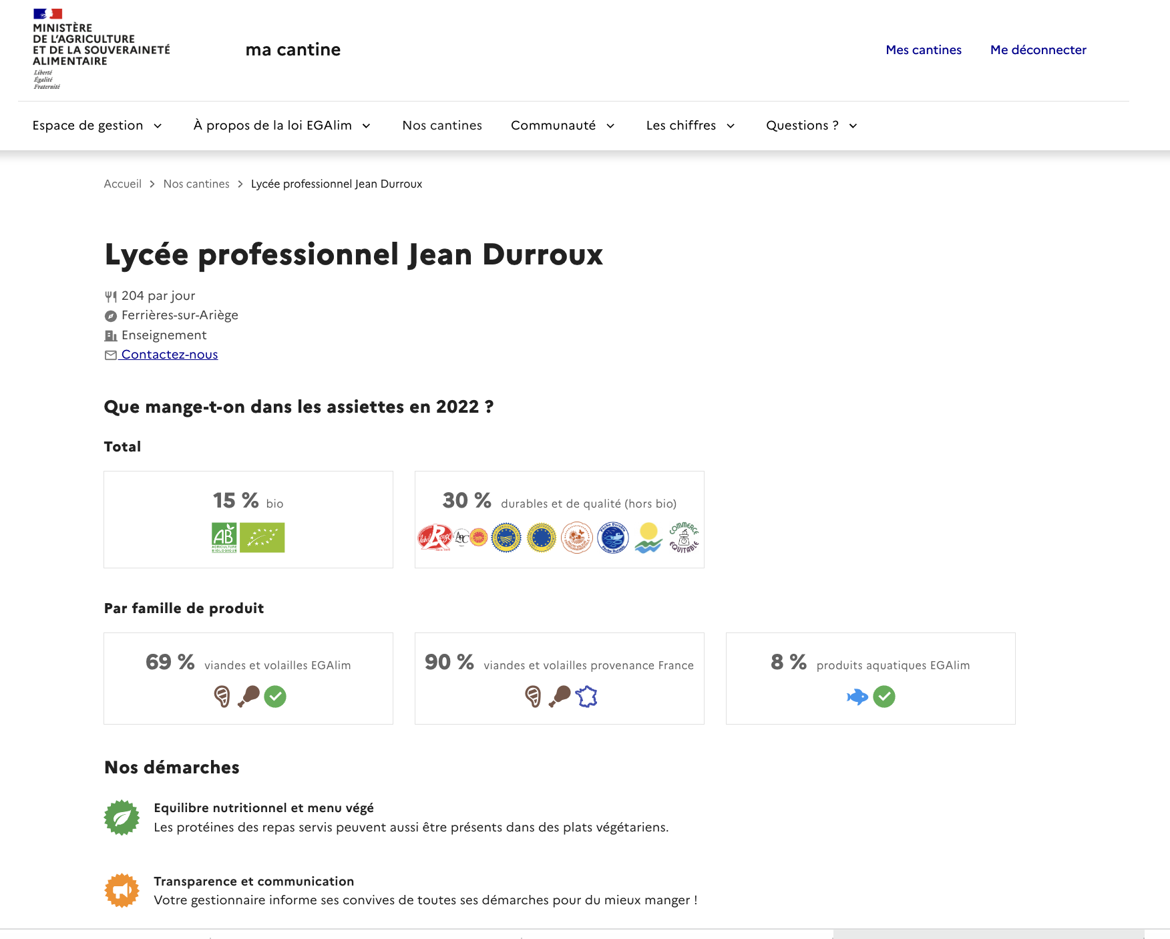The height and width of the screenshot is (939, 1170).
Task: Click the green leaf badge icon
Action: (122, 817)
